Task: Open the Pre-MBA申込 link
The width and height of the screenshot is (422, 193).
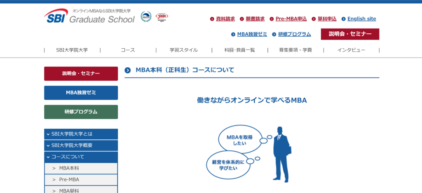Action: [291, 19]
